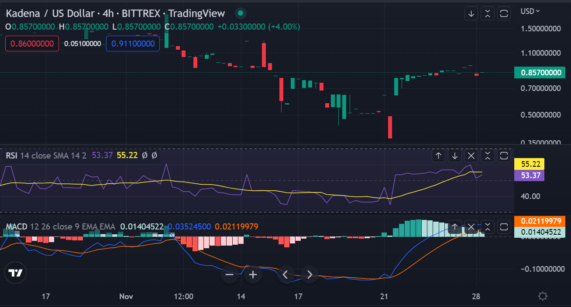Click the red sell price 0.86000000
This screenshot has height=307, width=571.
(32, 44)
